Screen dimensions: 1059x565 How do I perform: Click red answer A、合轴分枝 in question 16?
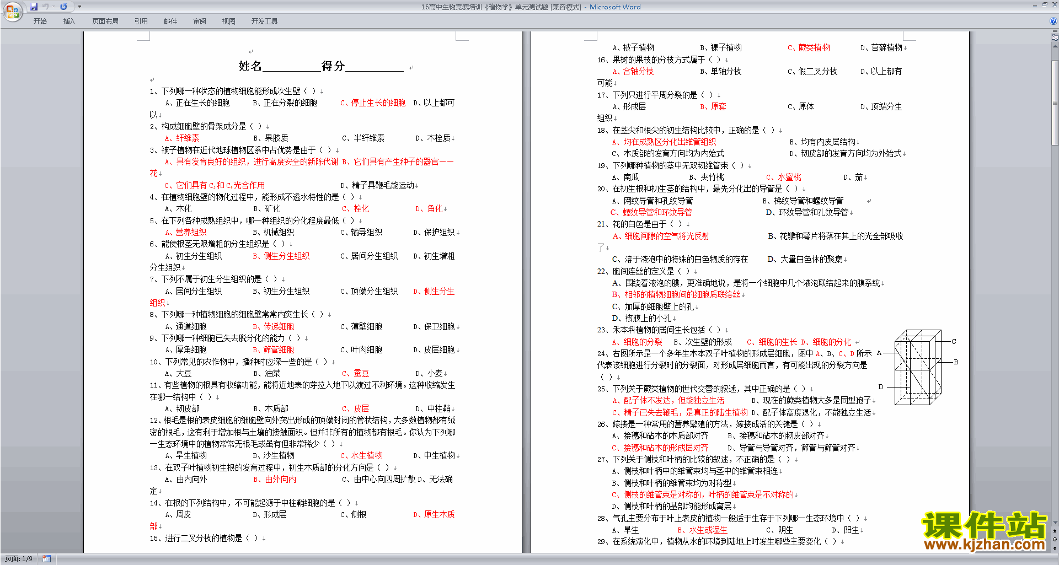633,72
